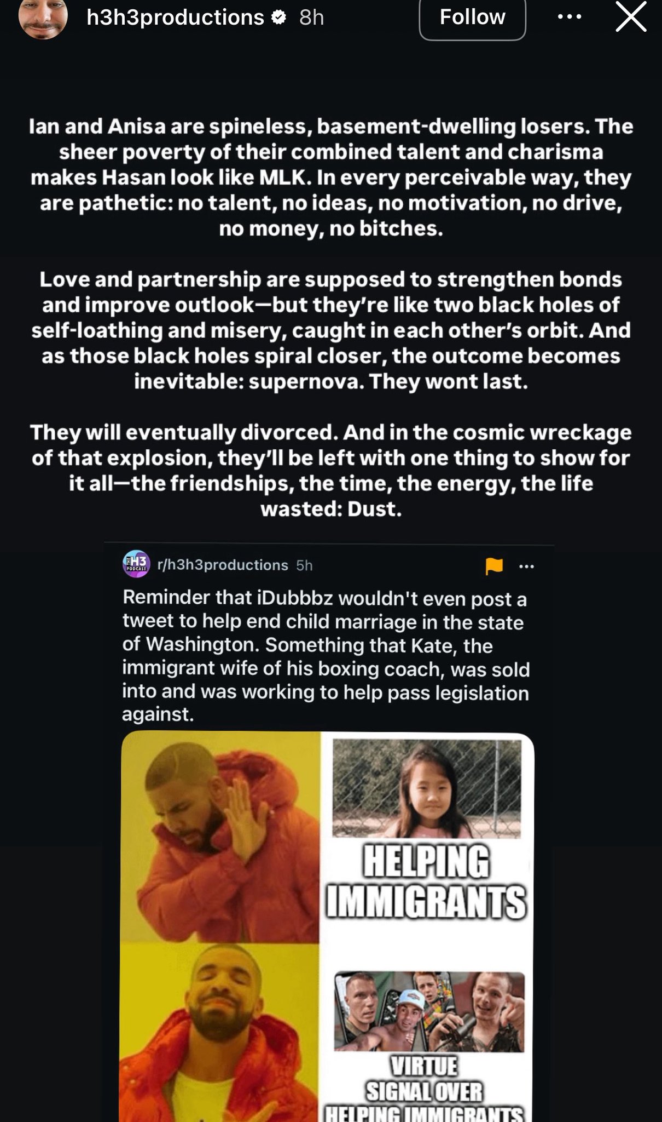
Task: Open the r/h3h3productions subreddit link
Action: [x=223, y=565]
